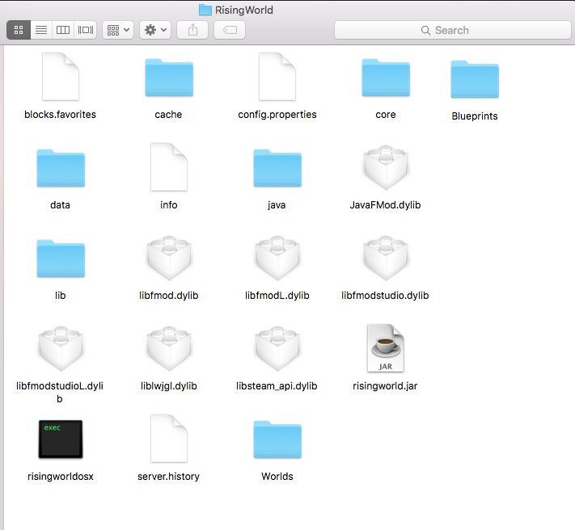
Task: Select the cache folder icon
Action: click(169, 78)
